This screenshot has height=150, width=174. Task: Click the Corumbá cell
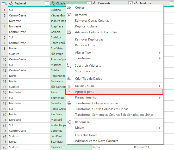pyautogui.click(x=58, y=131)
